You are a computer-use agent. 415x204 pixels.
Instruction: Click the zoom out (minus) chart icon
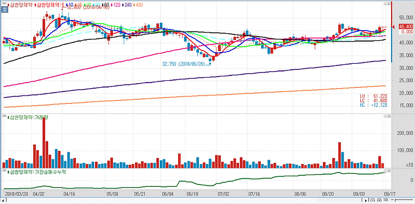[372, 200]
